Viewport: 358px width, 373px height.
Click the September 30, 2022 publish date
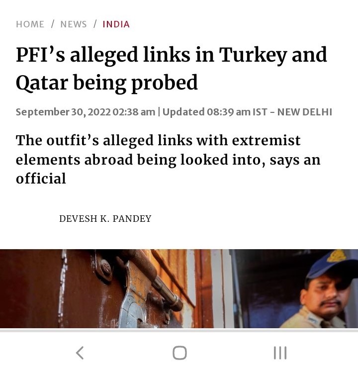(x=63, y=112)
